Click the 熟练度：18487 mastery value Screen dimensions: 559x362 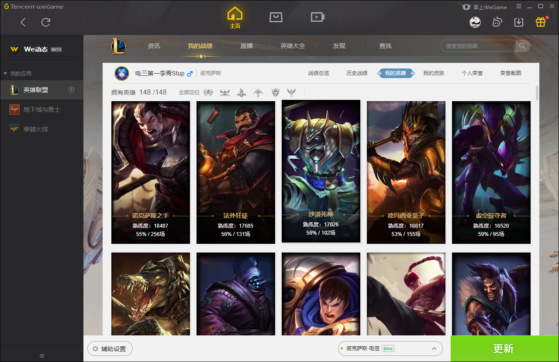[151, 226]
